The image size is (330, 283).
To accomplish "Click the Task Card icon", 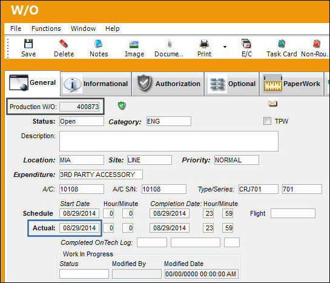I will [282, 44].
